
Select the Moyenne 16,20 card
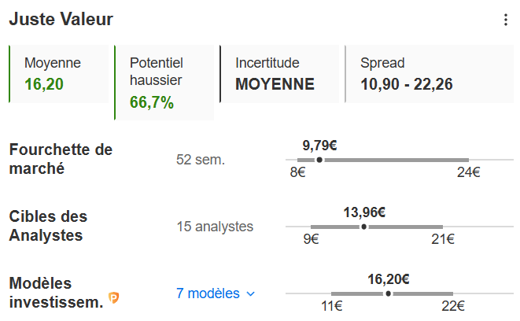click(59, 74)
